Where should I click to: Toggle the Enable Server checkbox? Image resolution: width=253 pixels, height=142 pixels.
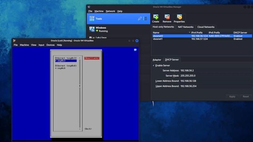coord(153,65)
